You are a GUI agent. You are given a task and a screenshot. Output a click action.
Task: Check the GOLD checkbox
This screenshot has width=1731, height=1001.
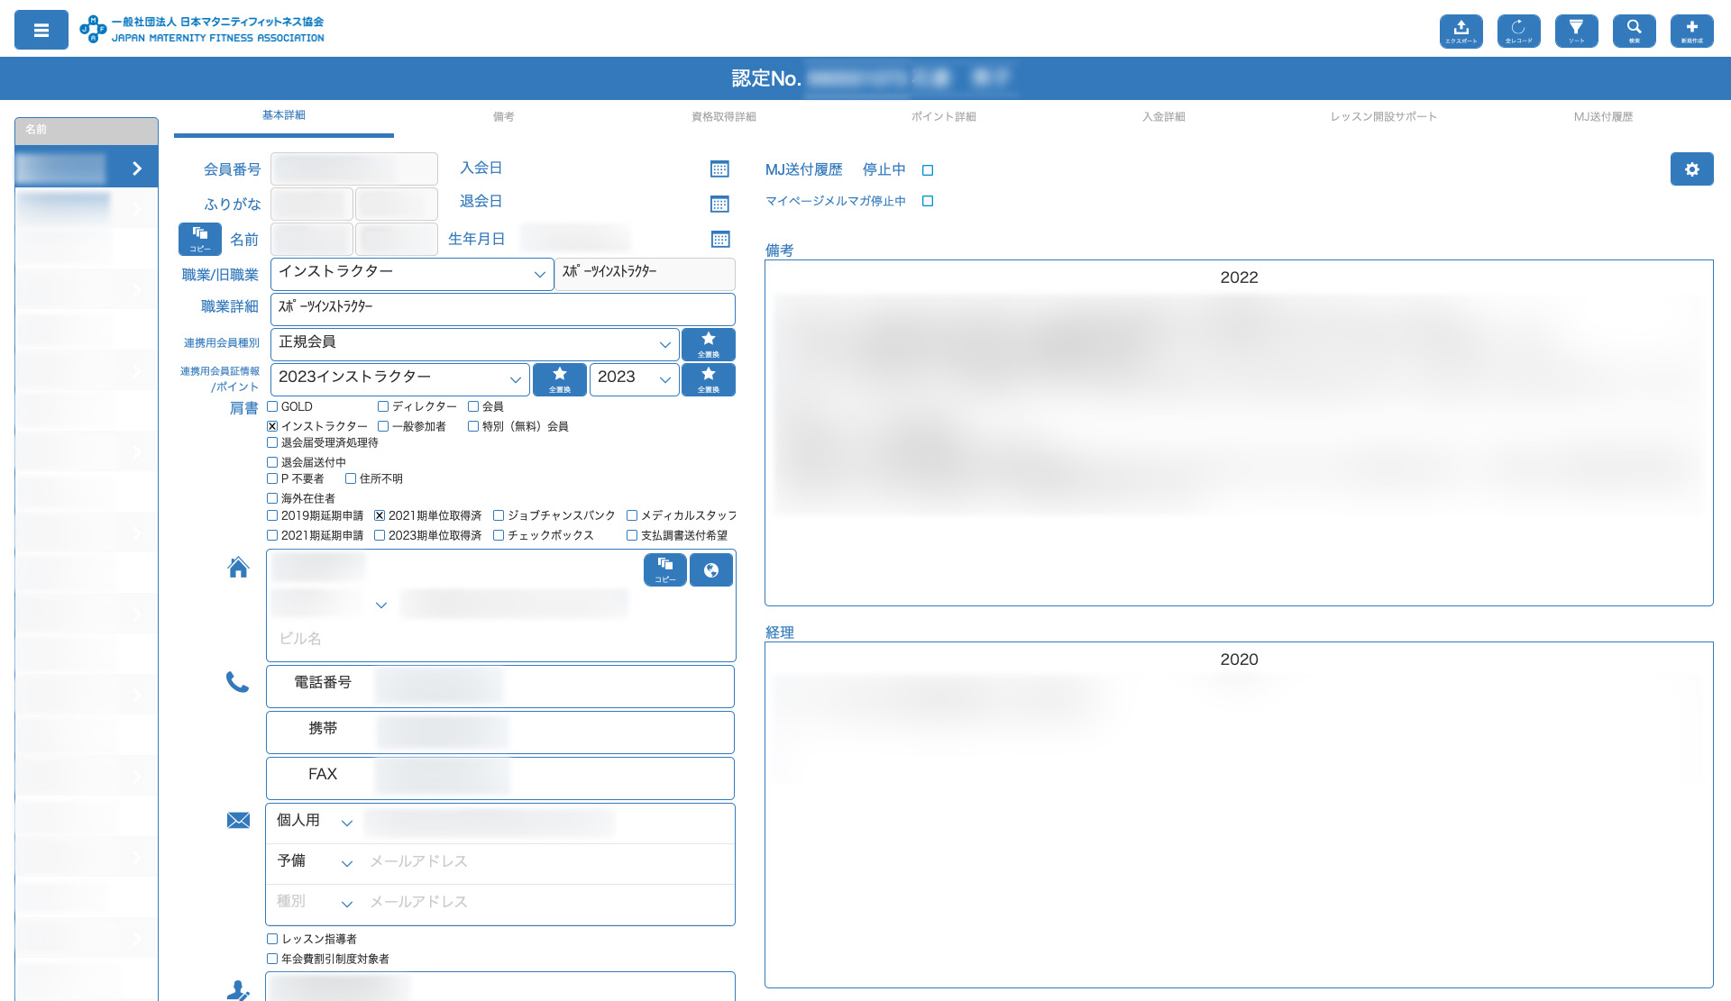tap(272, 406)
